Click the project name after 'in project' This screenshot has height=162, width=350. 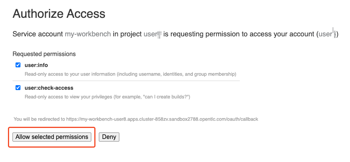[x=152, y=34]
